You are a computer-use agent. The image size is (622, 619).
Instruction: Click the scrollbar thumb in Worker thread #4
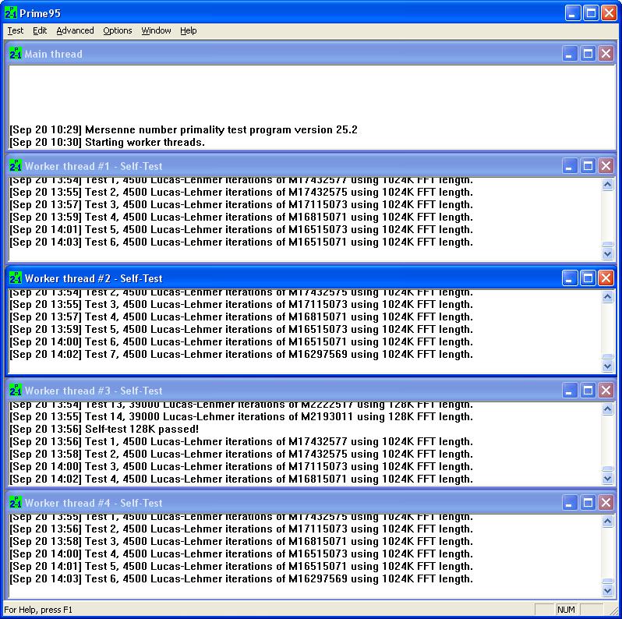point(607,582)
